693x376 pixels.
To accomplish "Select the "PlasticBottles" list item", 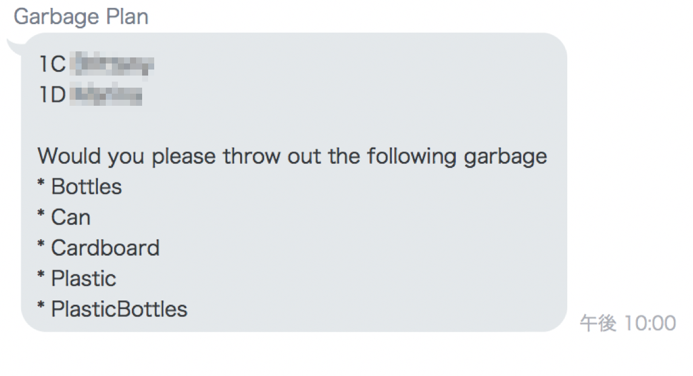I will click(x=119, y=310).
